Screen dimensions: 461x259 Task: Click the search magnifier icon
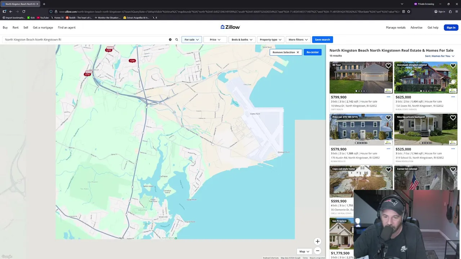[x=176, y=40]
